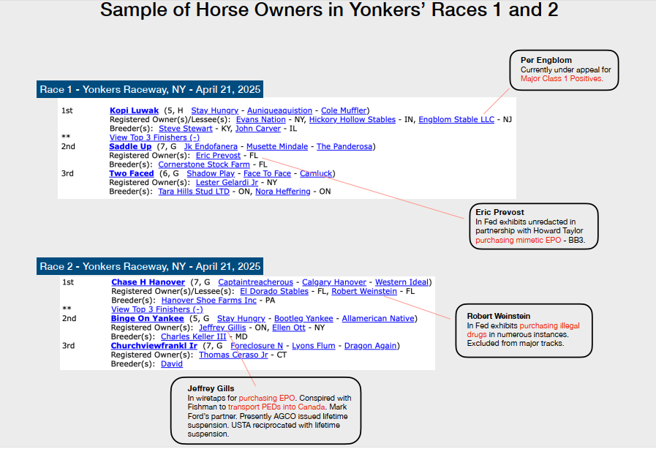Open the Jk Endofanera sire link
The height and width of the screenshot is (449, 656).
pos(211,146)
